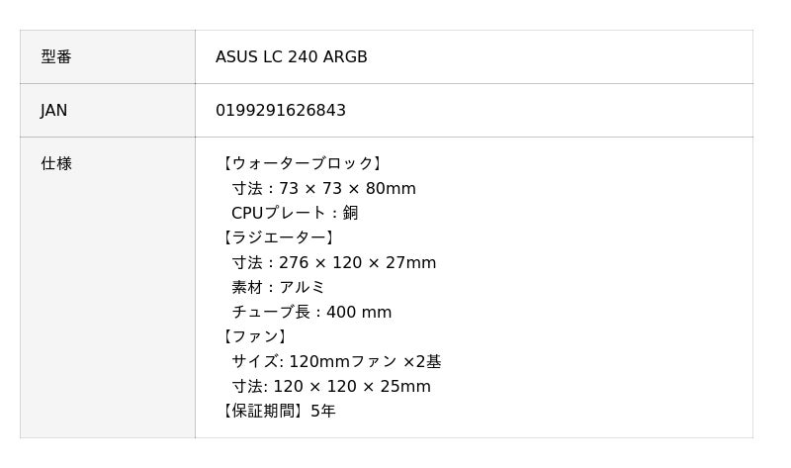791x468 pixels.
Task: Click the 銅 plate material character
Action: pyautogui.click(x=351, y=213)
